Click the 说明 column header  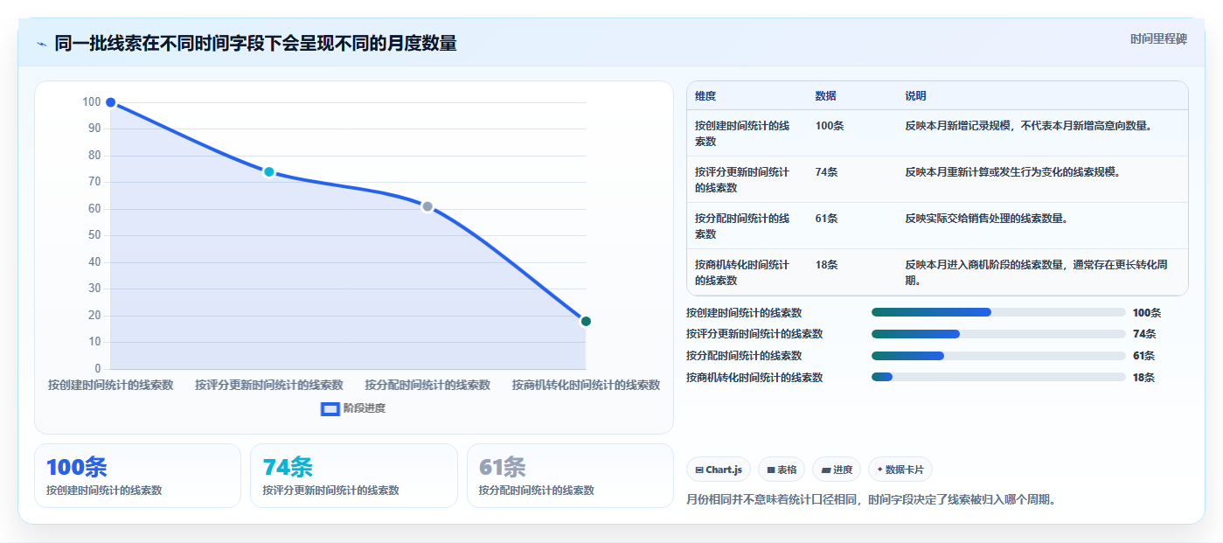tap(915, 96)
